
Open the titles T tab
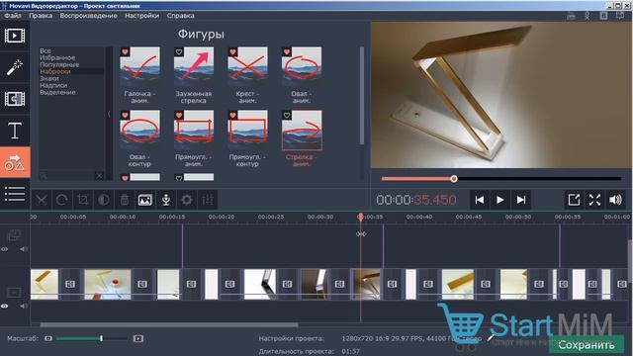pos(15,131)
